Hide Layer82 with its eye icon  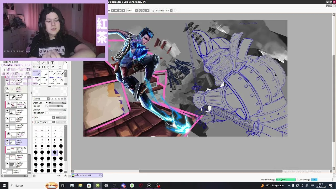[x=7, y=96]
